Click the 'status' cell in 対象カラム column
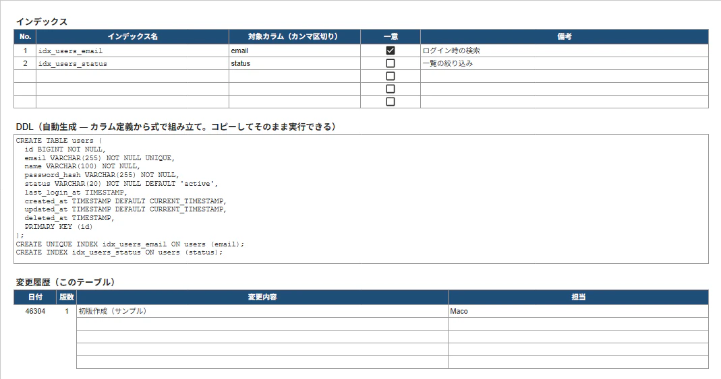 295,63
